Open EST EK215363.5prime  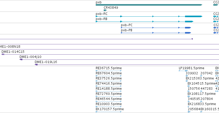(x=187, y=81)
